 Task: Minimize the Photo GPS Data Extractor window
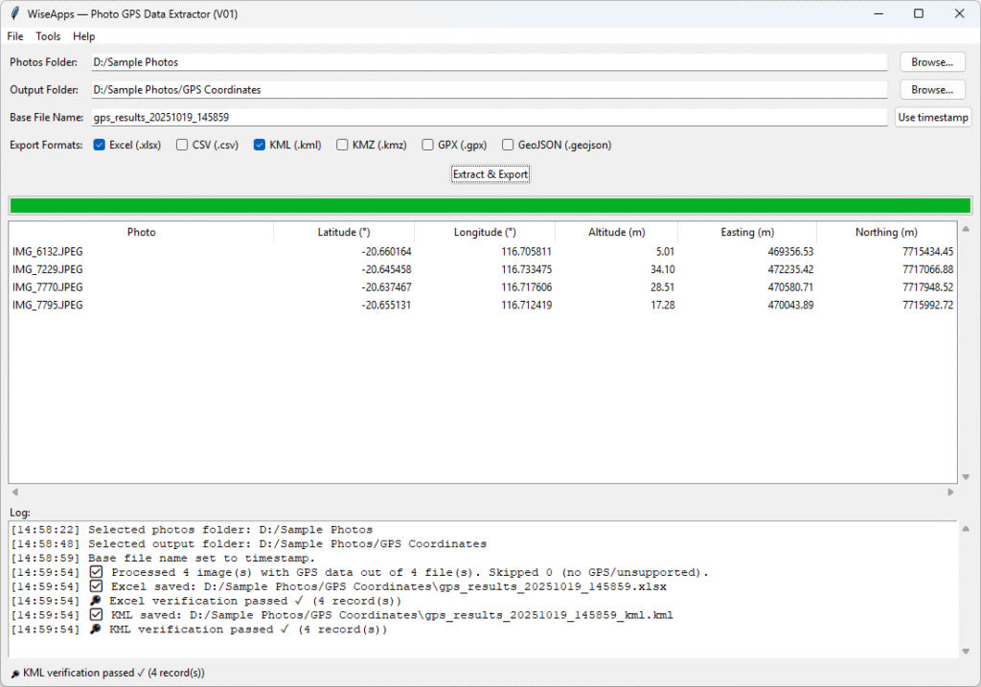pyautogui.click(x=875, y=13)
